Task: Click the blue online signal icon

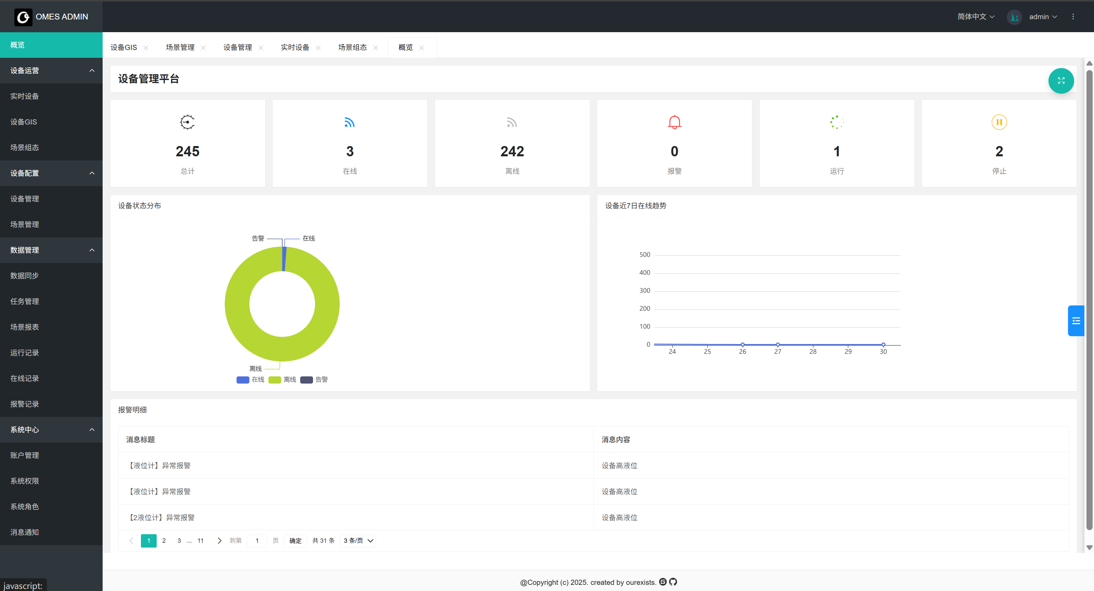Action: [x=349, y=122]
